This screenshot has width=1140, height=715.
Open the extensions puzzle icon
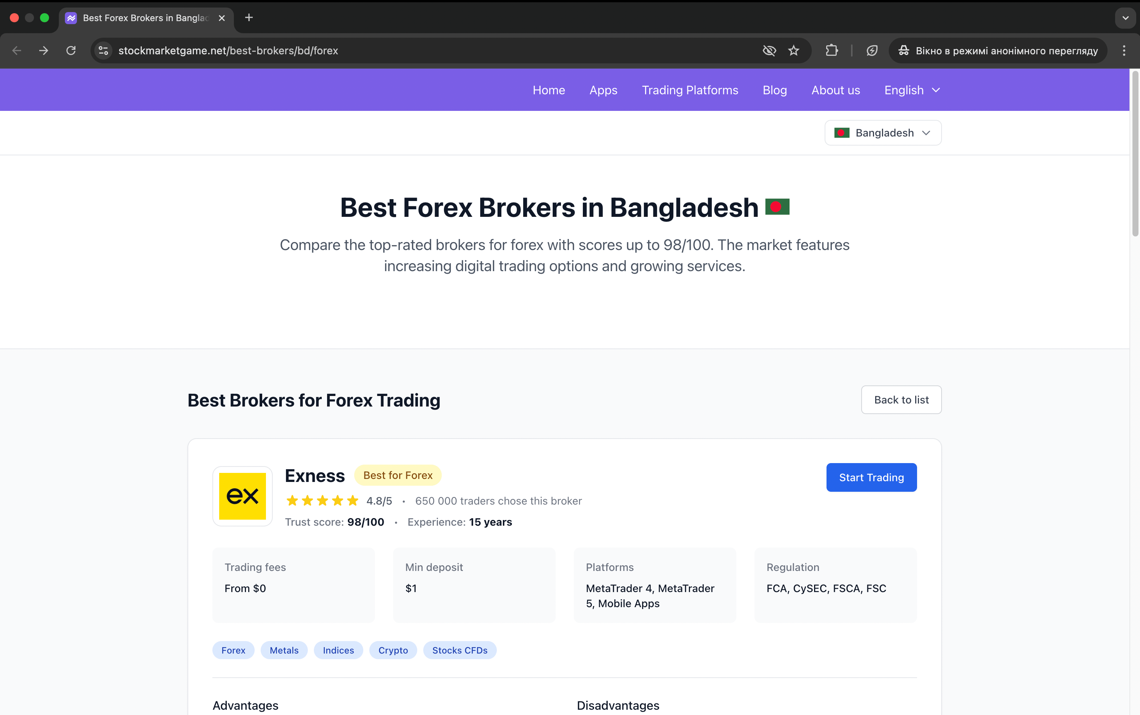tap(831, 51)
